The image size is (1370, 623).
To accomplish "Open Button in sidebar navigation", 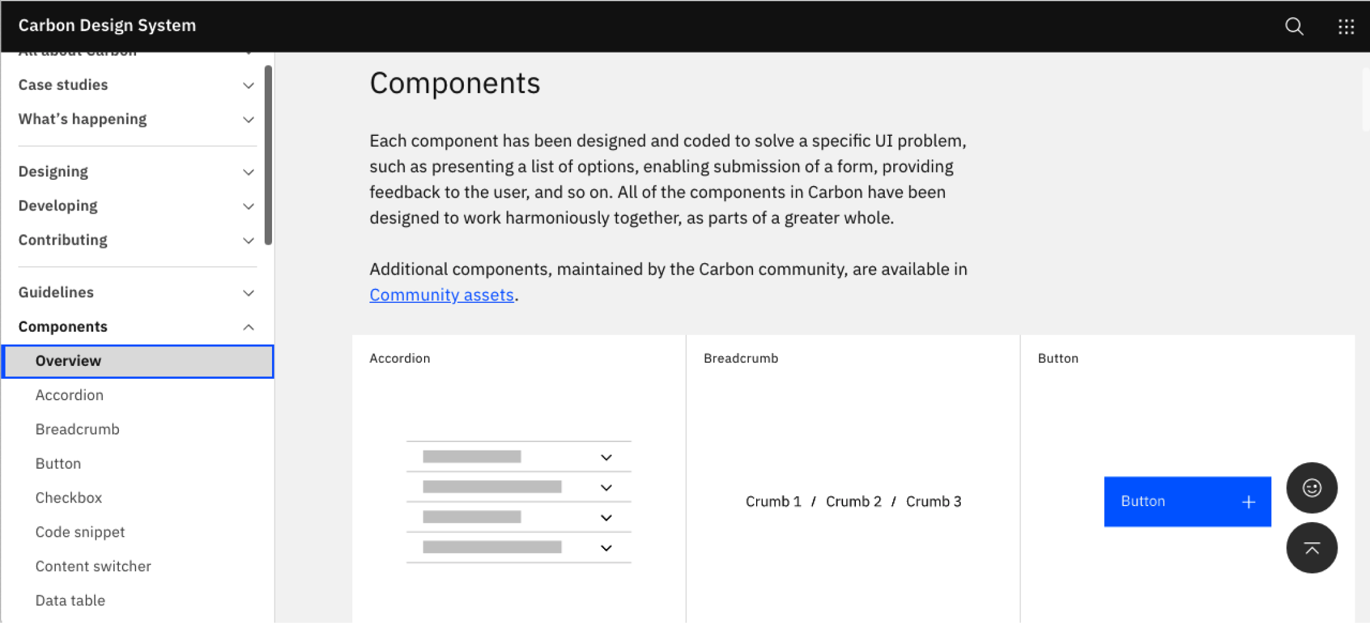I will (x=58, y=464).
